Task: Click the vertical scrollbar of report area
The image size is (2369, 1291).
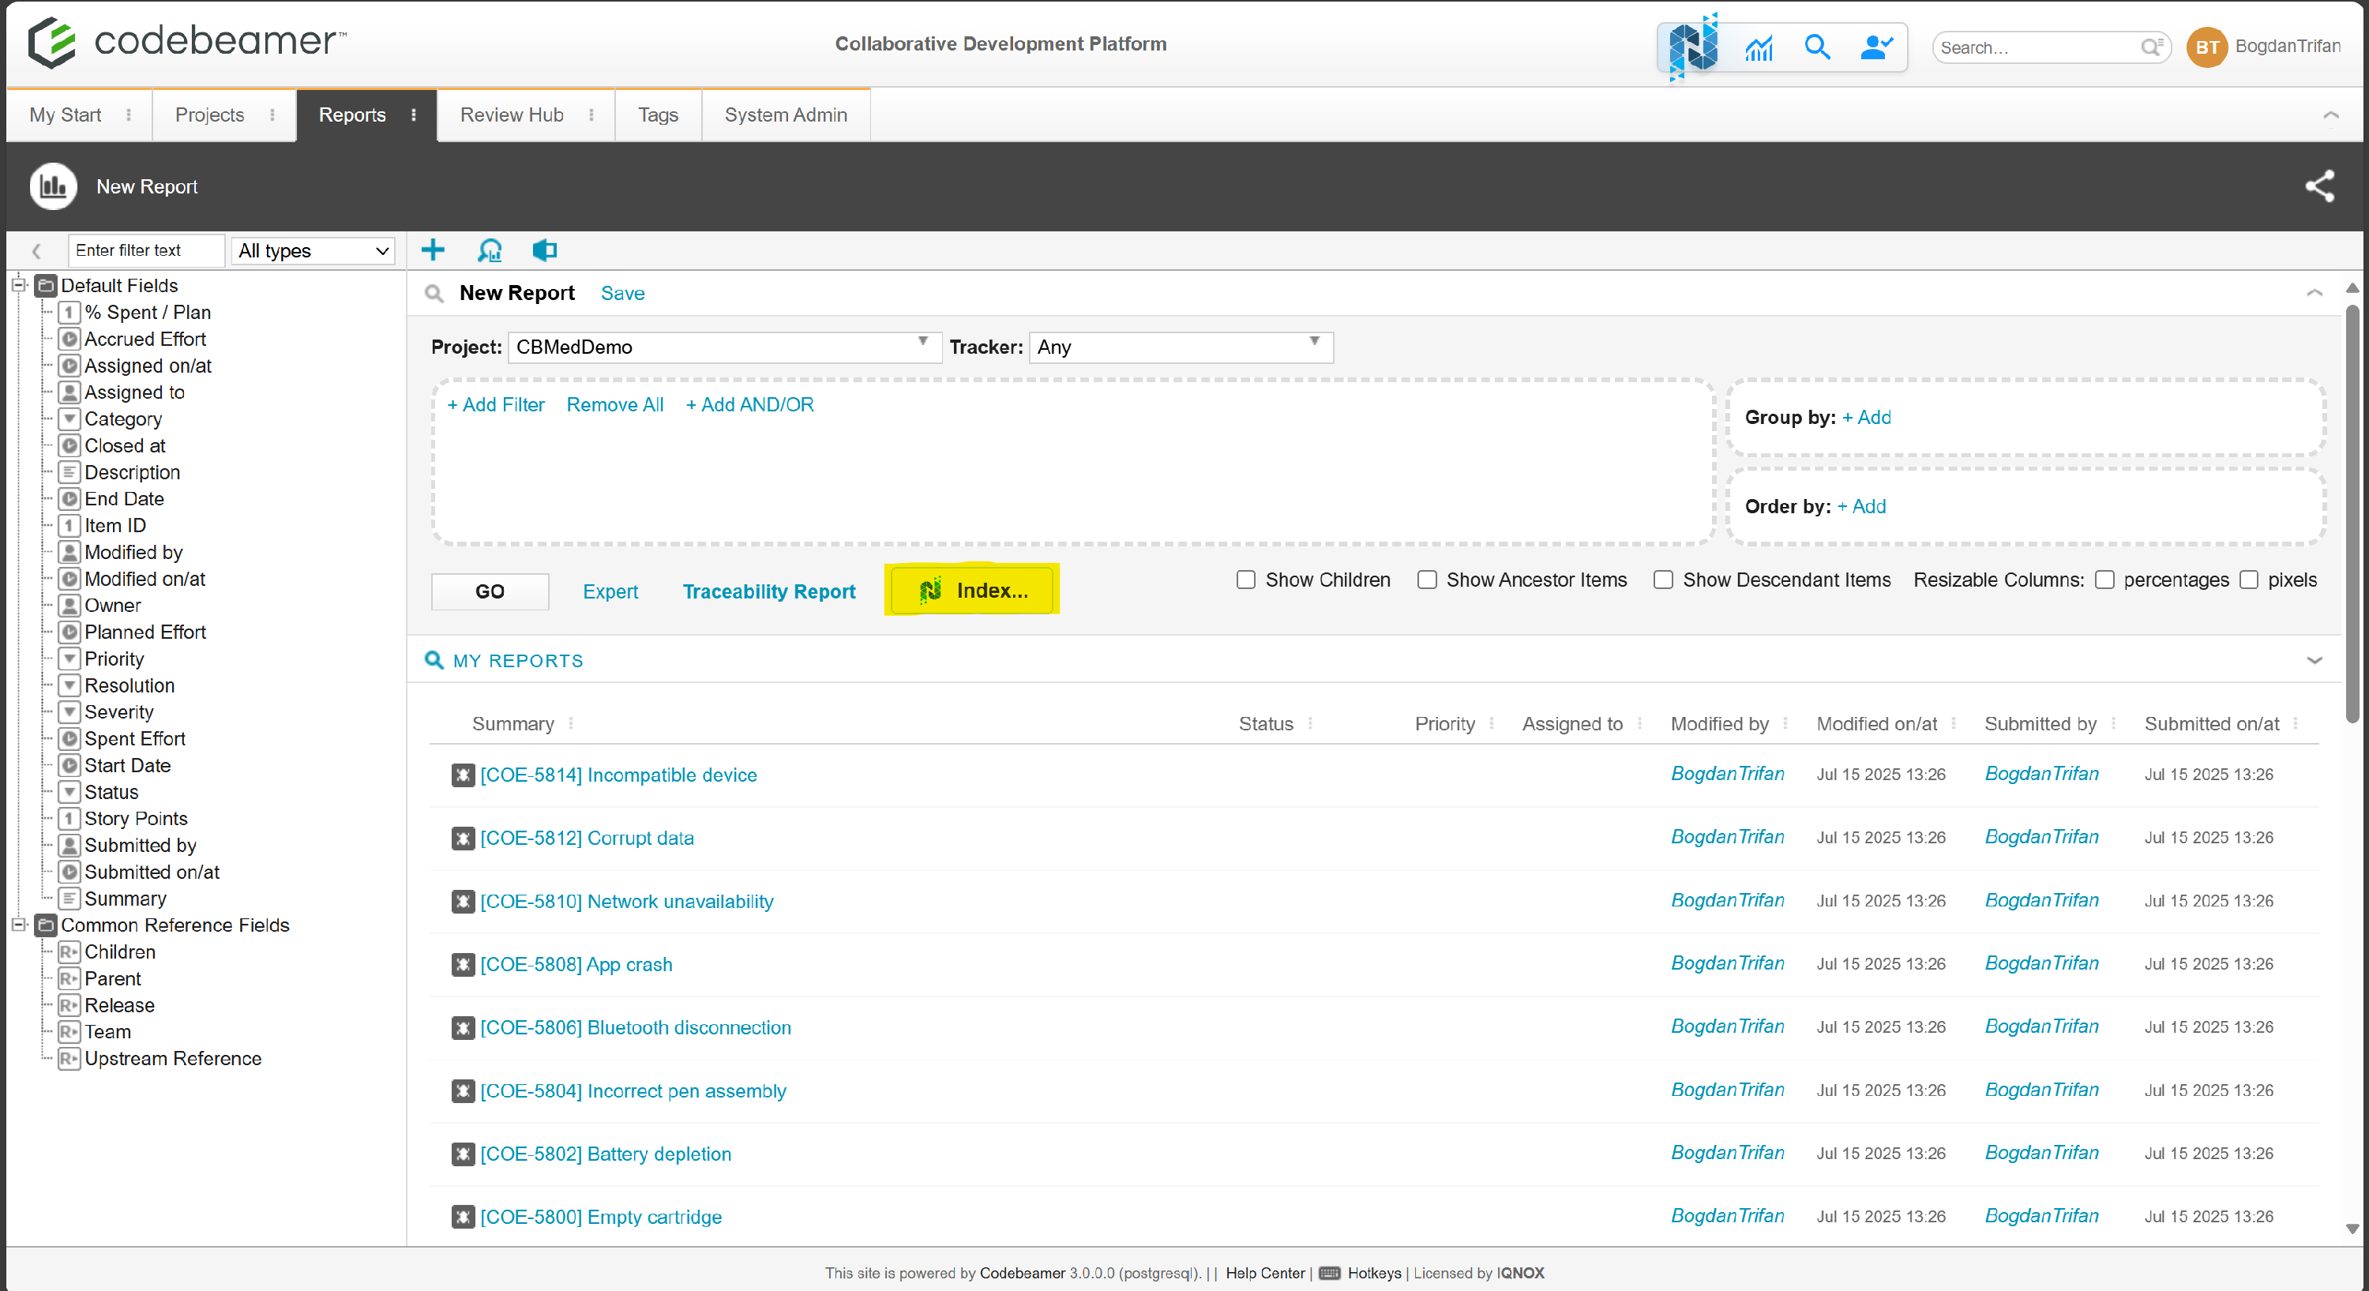Action: (2352, 515)
